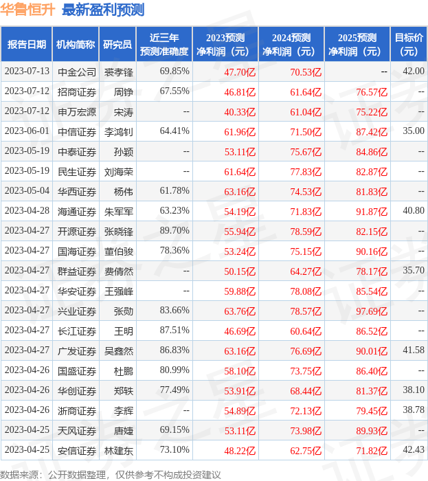Click the 89.70% accuracy value
This screenshot has width=428, height=481.
[174, 231]
